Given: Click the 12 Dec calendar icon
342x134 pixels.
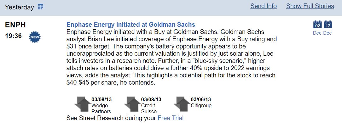Looking at the screenshot, I should pyautogui.click(x=328, y=25).
